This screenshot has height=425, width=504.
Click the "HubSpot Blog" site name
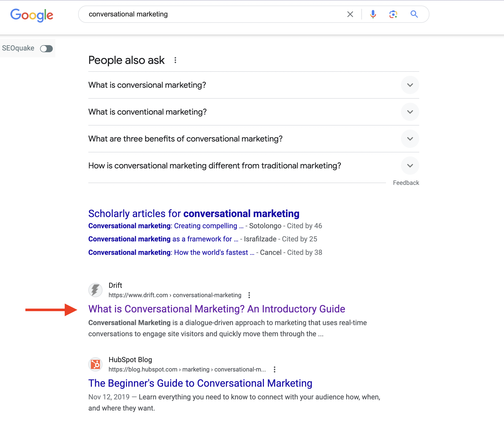pyautogui.click(x=130, y=360)
